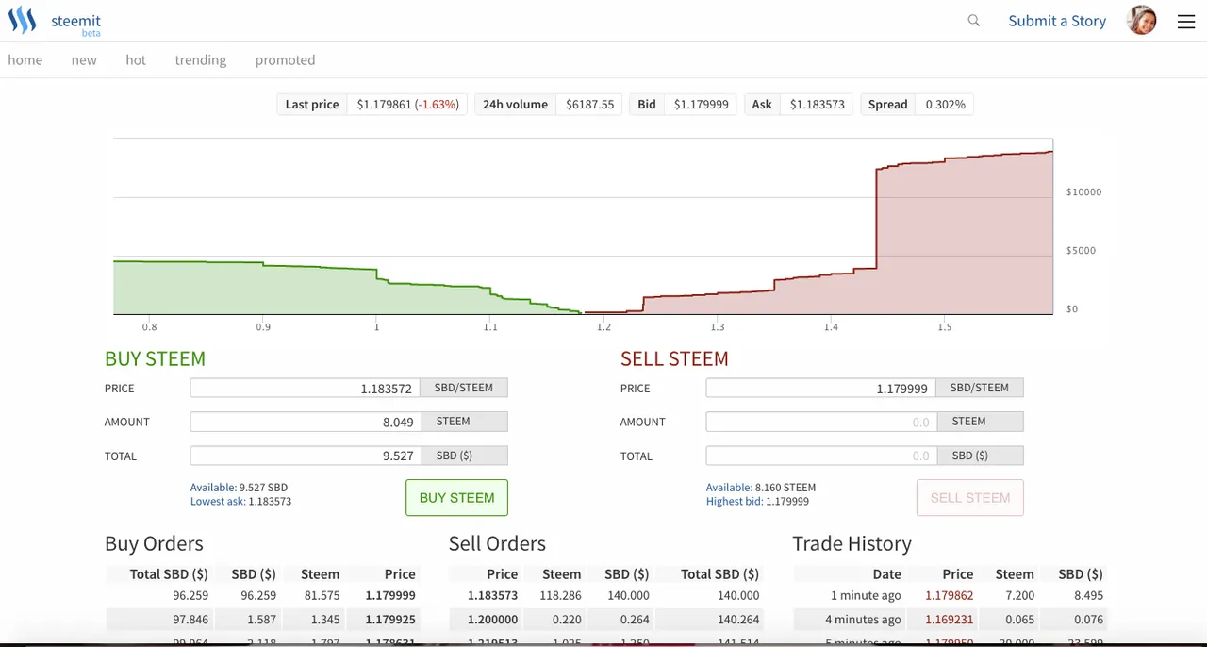Image resolution: width=1207 pixels, height=647 pixels.
Task: Click the 24h volume $6187.55 value
Action: pyautogui.click(x=590, y=105)
